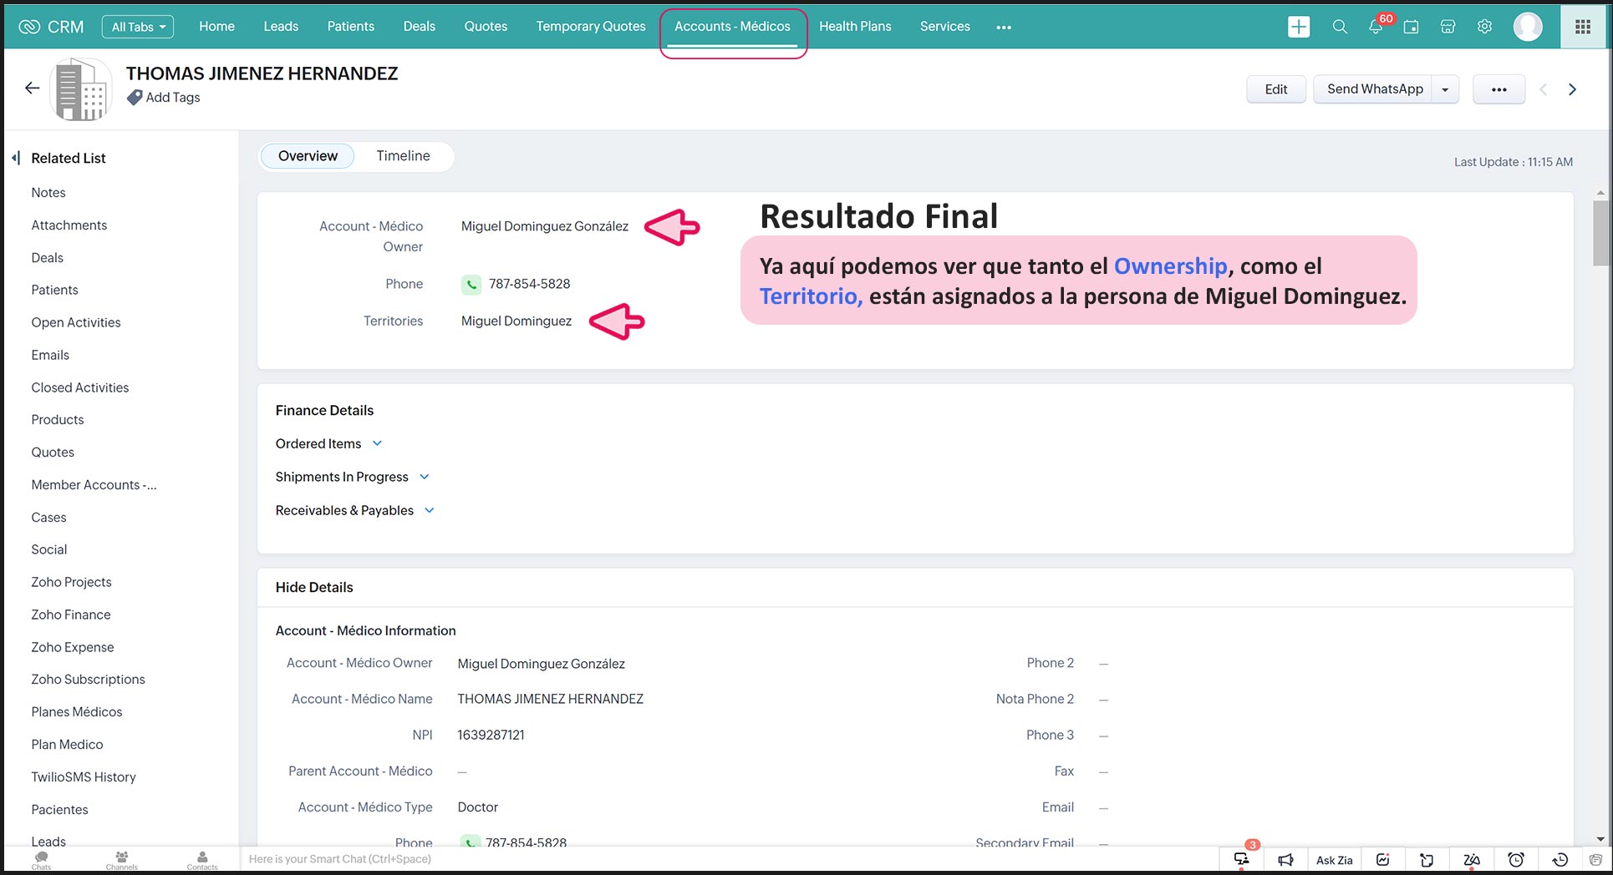Click the plus create-new icon
This screenshot has height=875, width=1613.
[x=1299, y=27]
